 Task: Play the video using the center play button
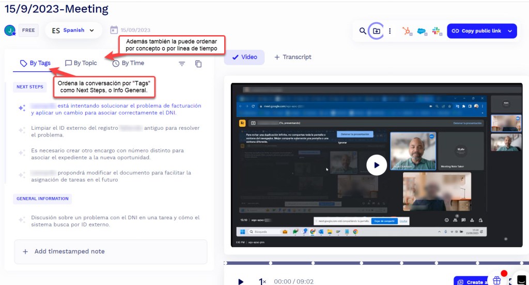click(377, 165)
